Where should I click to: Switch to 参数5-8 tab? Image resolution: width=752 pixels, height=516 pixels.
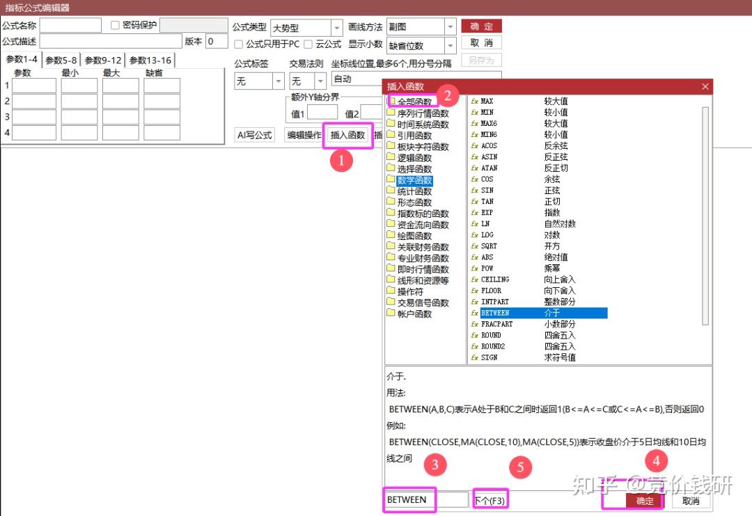click(x=61, y=61)
